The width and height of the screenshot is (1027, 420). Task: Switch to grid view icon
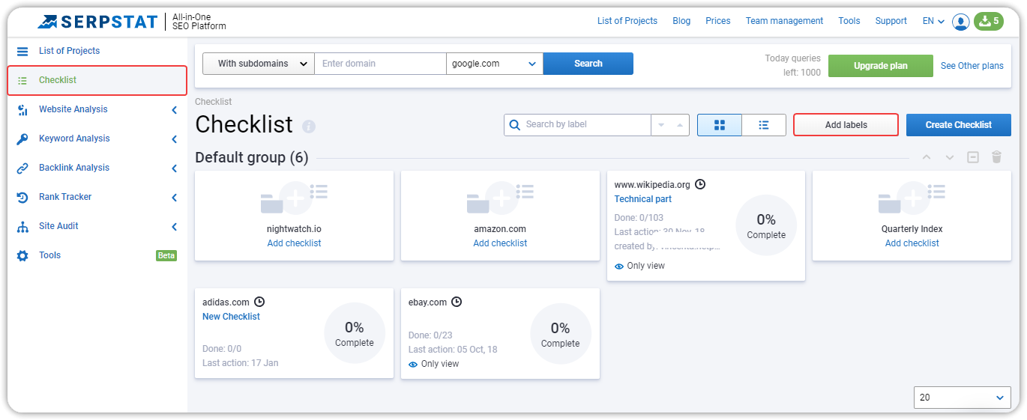click(x=720, y=125)
